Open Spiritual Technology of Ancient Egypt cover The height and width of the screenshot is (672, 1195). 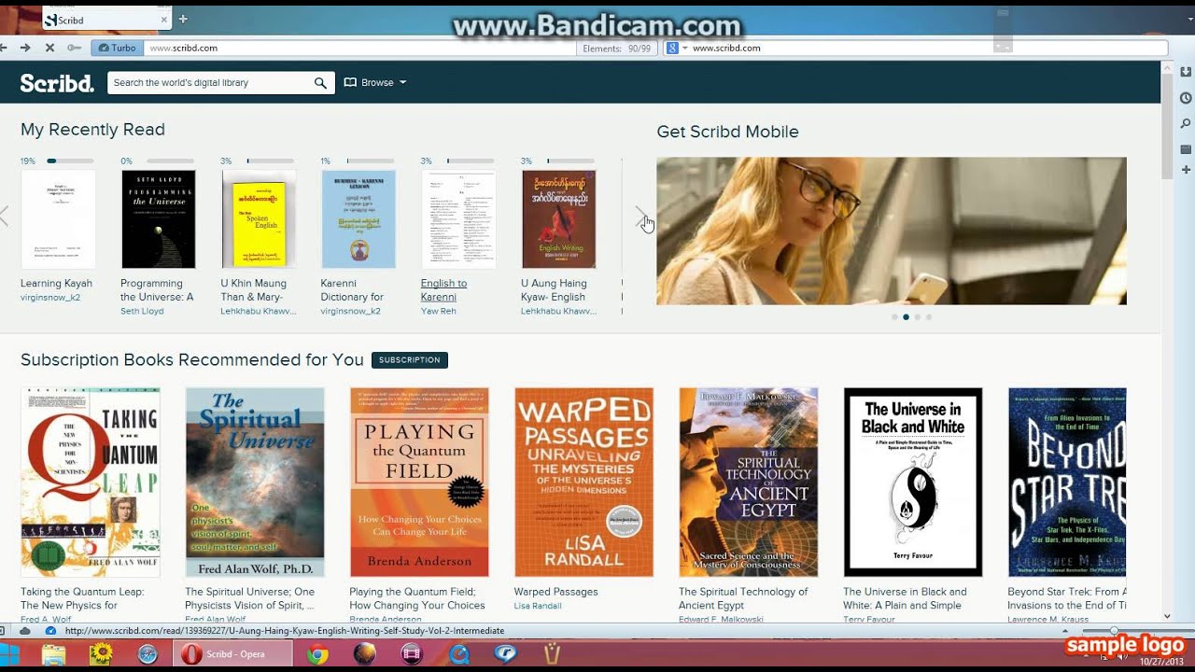tap(748, 482)
